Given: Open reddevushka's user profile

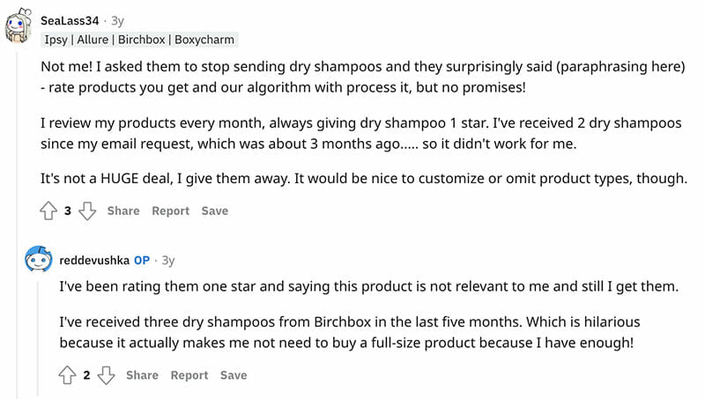Looking at the screenshot, I should click(94, 261).
